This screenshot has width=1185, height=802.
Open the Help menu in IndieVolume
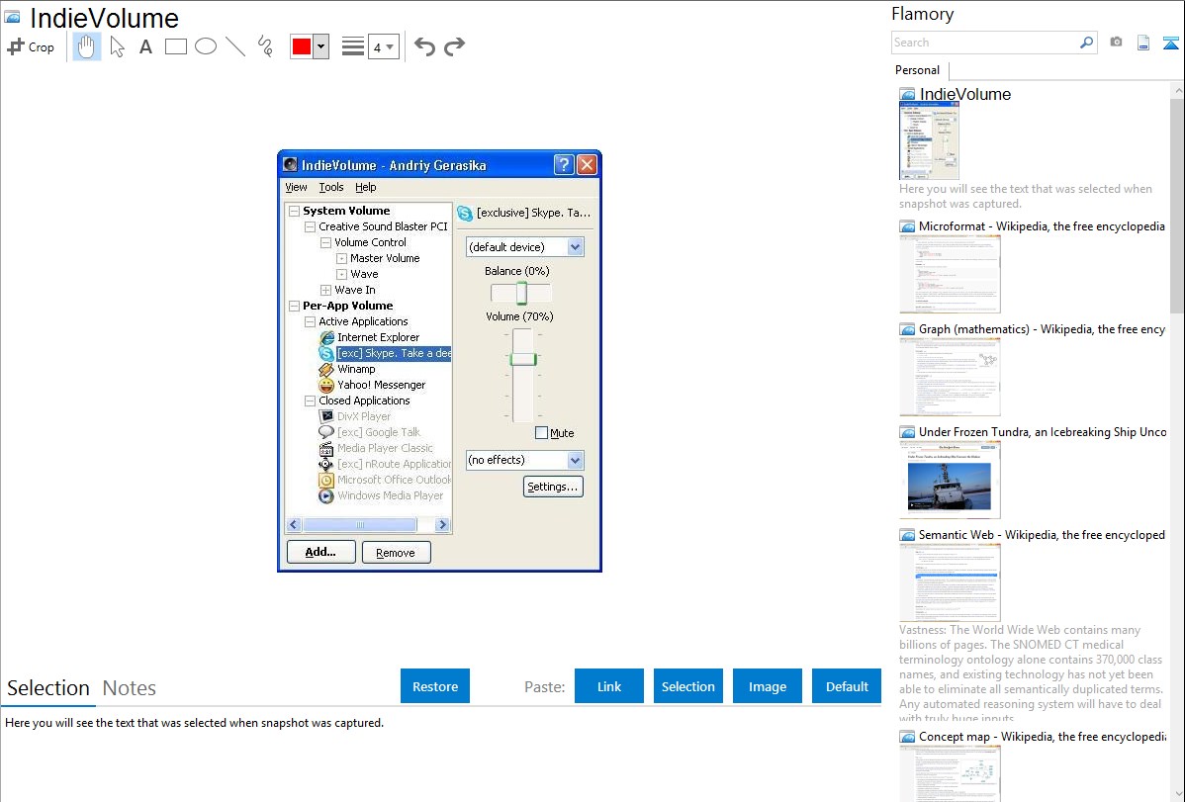[x=366, y=188]
